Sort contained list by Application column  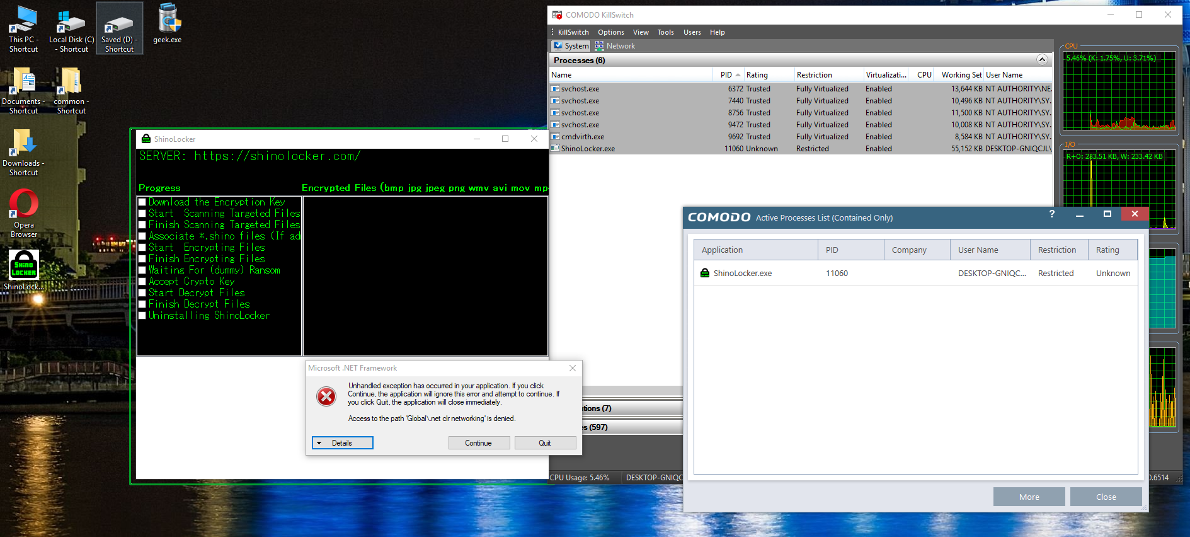756,250
